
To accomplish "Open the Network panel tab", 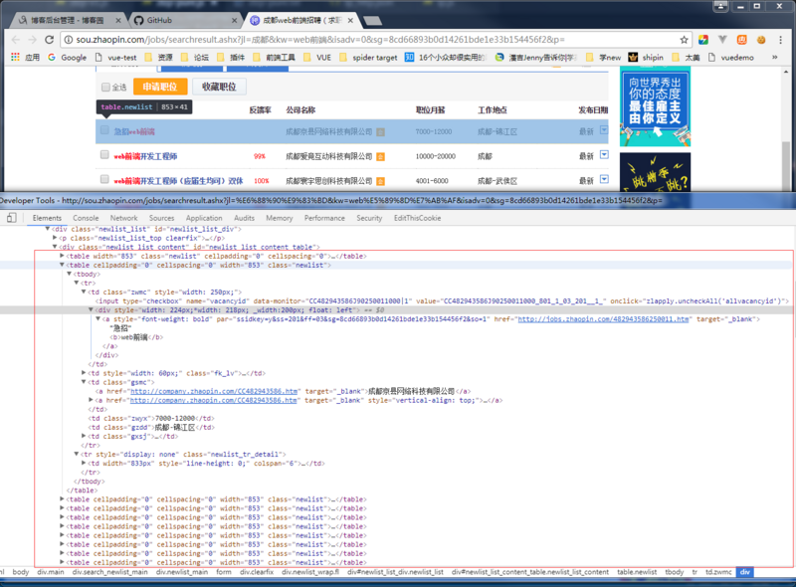I will (123, 218).
